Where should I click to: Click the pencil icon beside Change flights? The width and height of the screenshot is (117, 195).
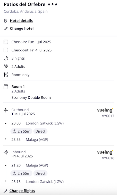[5, 191]
